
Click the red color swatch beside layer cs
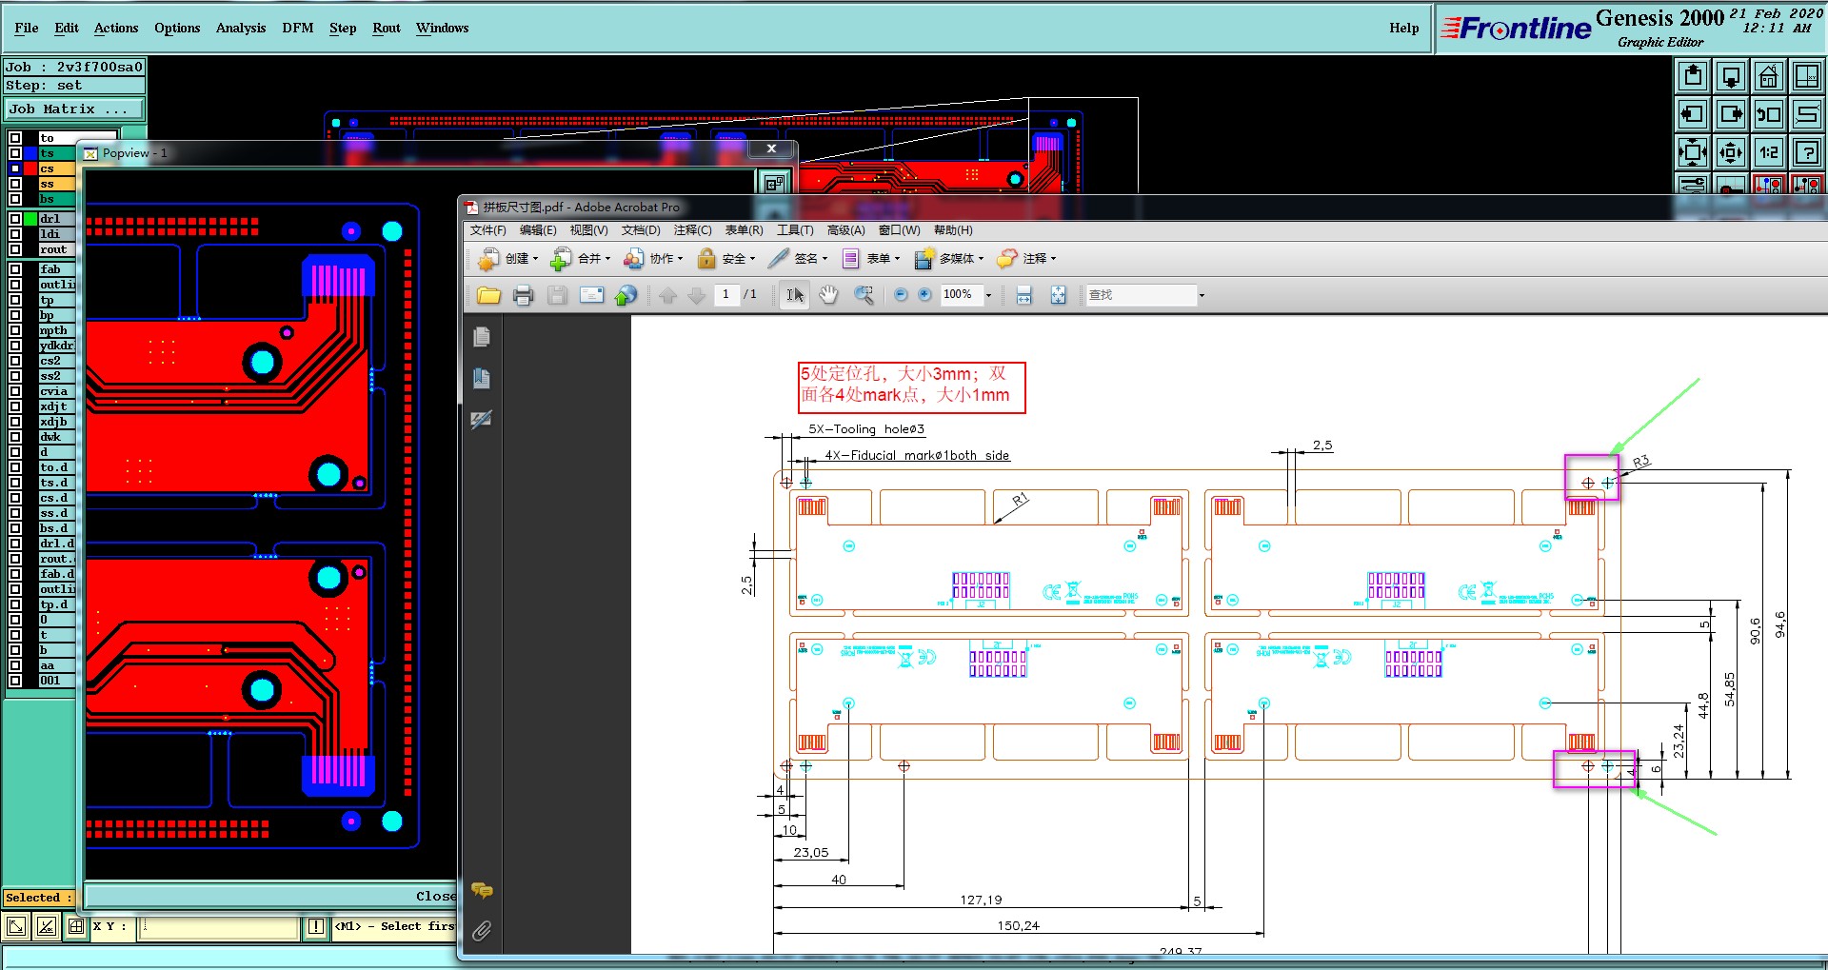(x=30, y=168)
